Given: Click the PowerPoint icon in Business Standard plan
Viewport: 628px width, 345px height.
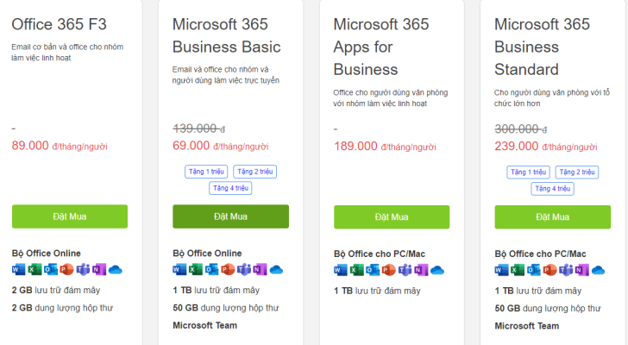Looking at the screenshot, I should coord(549,270).
